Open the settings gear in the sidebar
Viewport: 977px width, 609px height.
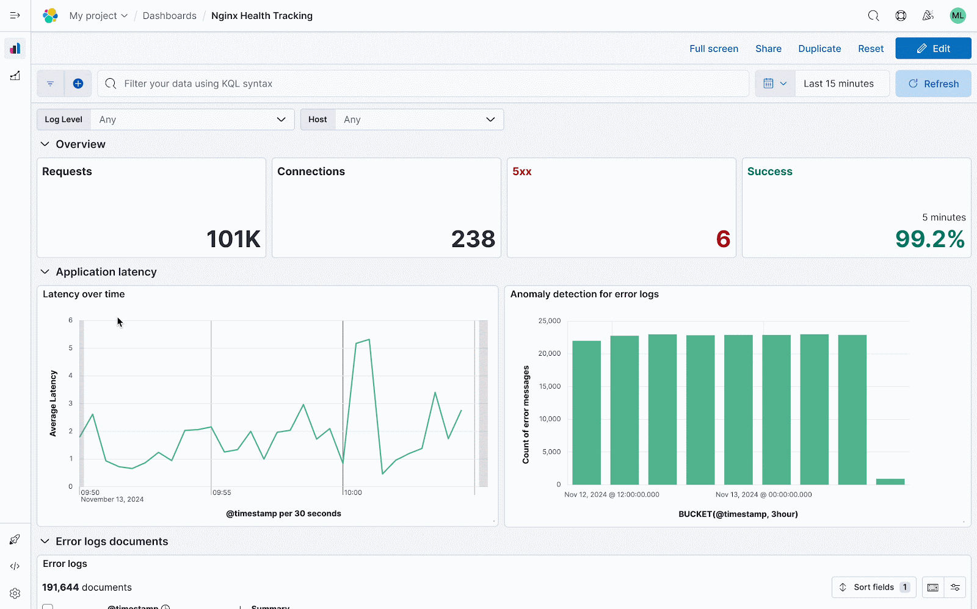(x=15, y=593)
